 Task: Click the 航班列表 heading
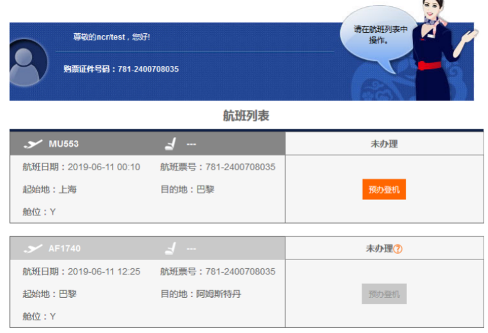pyautogui.click(x=246, y=116)
